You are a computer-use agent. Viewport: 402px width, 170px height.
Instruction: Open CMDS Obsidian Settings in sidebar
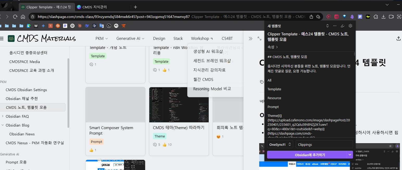[26, 90]
